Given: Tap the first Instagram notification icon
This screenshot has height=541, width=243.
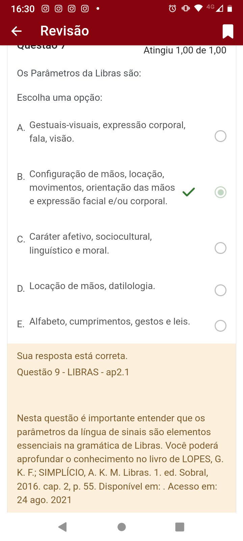Looking at the screenshot, I should 45,8.
